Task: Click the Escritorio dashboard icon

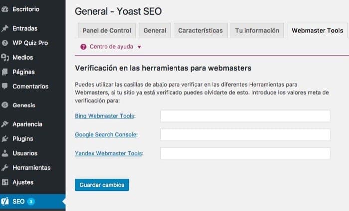Action: 5,9
